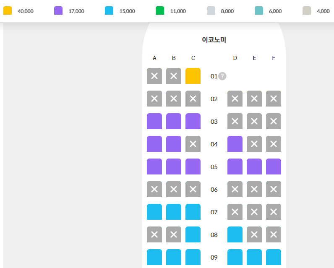
Task: Click the unavailable seat 06E
Action: (254, 189)
